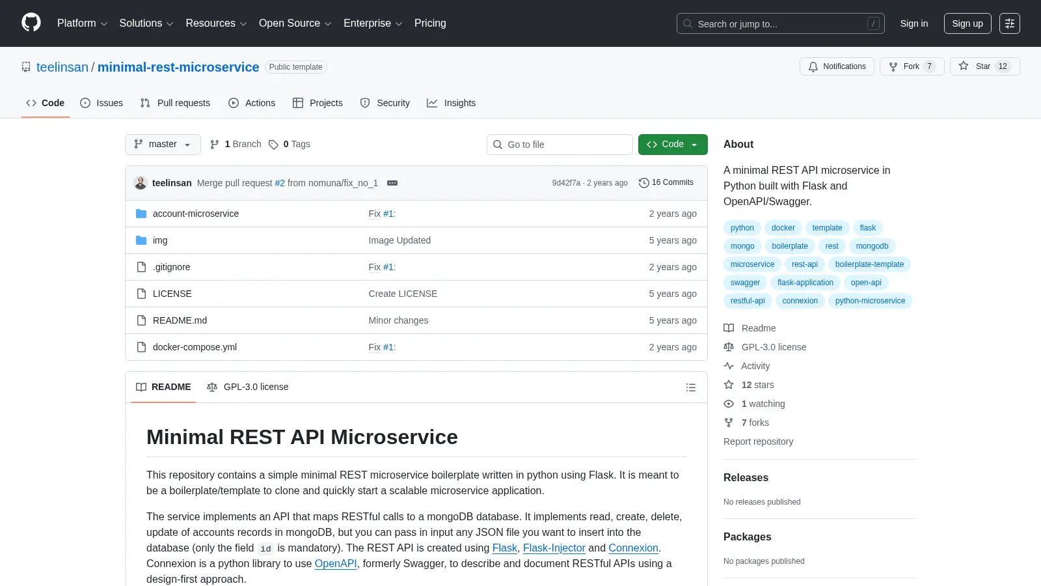Viewport: 1041px width, 586px height.
Task: Click the img folder icon
Action: pyautogui.click(x=141, y=240)
